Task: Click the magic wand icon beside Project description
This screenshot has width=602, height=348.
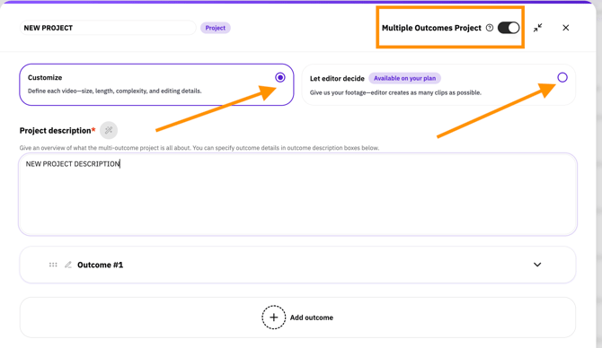Action: (x=109, y=130)
